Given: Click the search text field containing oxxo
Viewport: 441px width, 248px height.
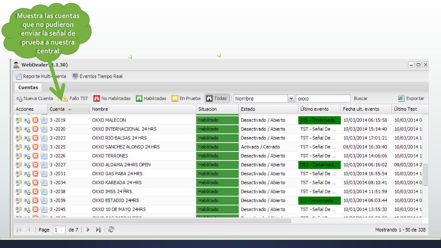Looking at the screenshot, I should 323,99.
